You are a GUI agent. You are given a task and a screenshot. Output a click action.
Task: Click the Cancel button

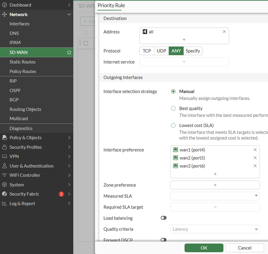(x=244, y=248)
